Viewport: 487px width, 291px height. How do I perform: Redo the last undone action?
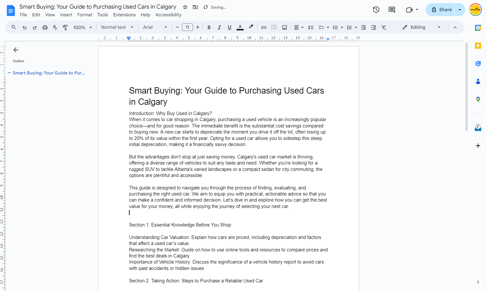[x=35, y=27]
